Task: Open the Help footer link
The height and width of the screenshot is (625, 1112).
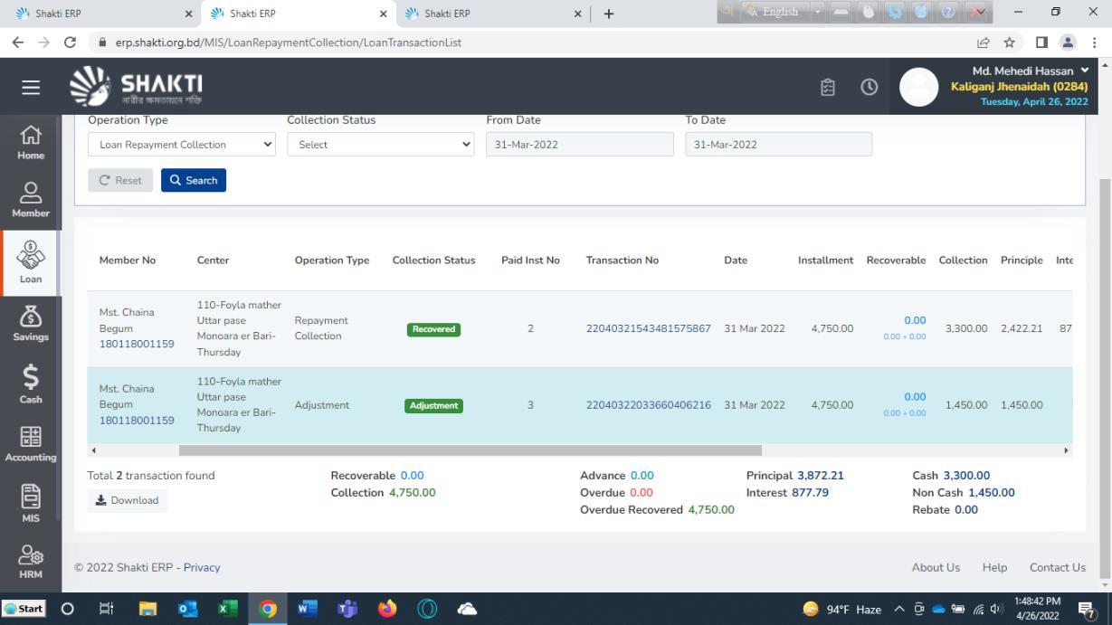Action: coord(994,568)
